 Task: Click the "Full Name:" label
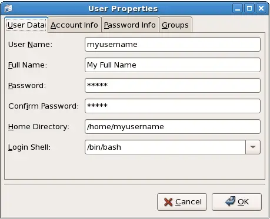coord(28,65)
